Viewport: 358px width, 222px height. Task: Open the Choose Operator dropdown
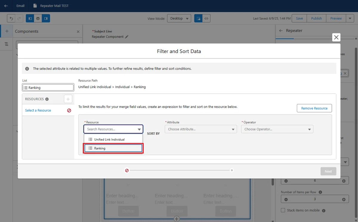tap(277, 129)
